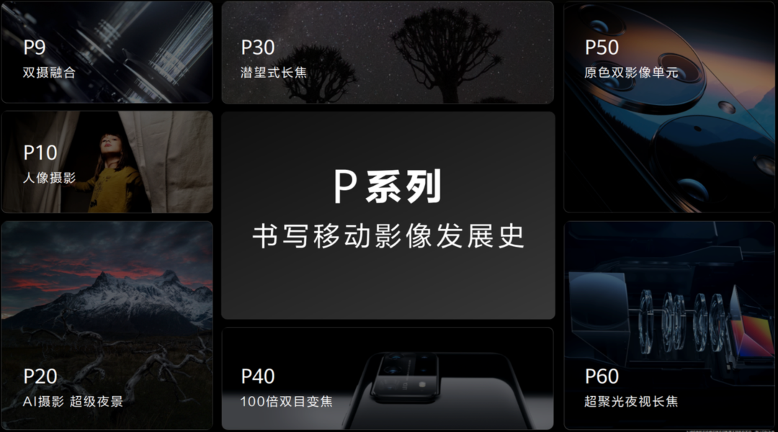Image resolution: width=778 pixels, height=432 pixels.
Task: Click the P10 heading label
Action: click(40, 153)
